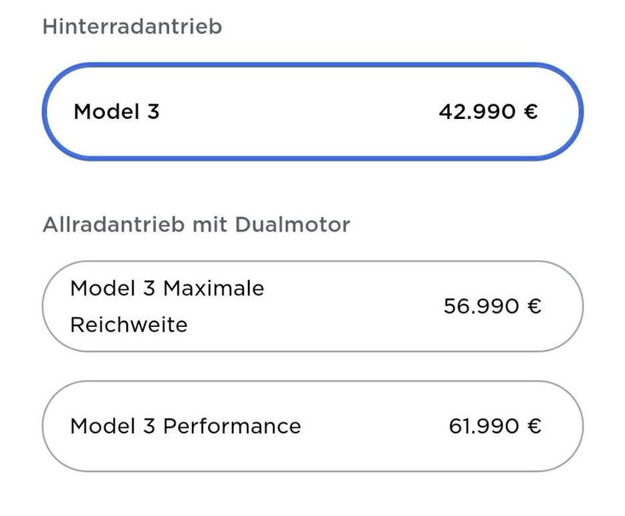
Task: Select the blue-outlined trim option
Action: [x=313, y=111]
